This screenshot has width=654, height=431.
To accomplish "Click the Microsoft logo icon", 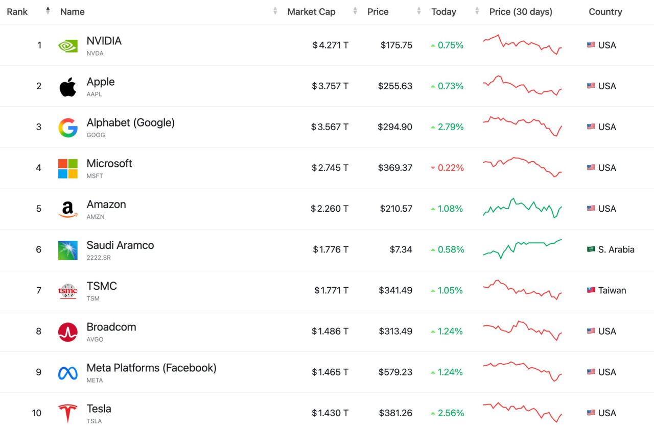I will click(67, 168).
